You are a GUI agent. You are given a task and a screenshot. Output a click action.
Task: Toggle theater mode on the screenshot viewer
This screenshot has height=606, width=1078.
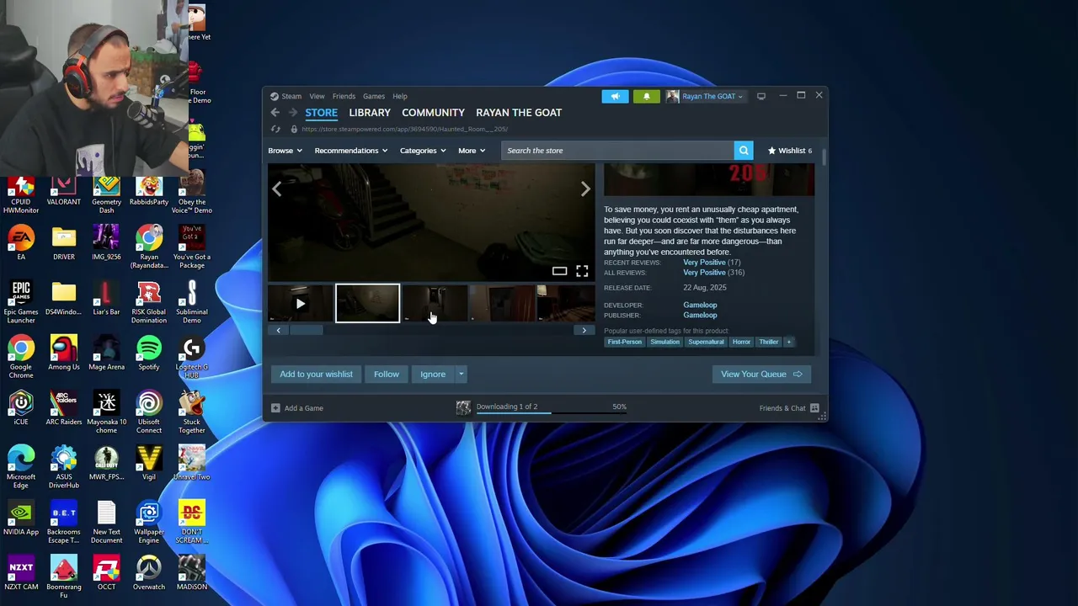tap(559, 271)
